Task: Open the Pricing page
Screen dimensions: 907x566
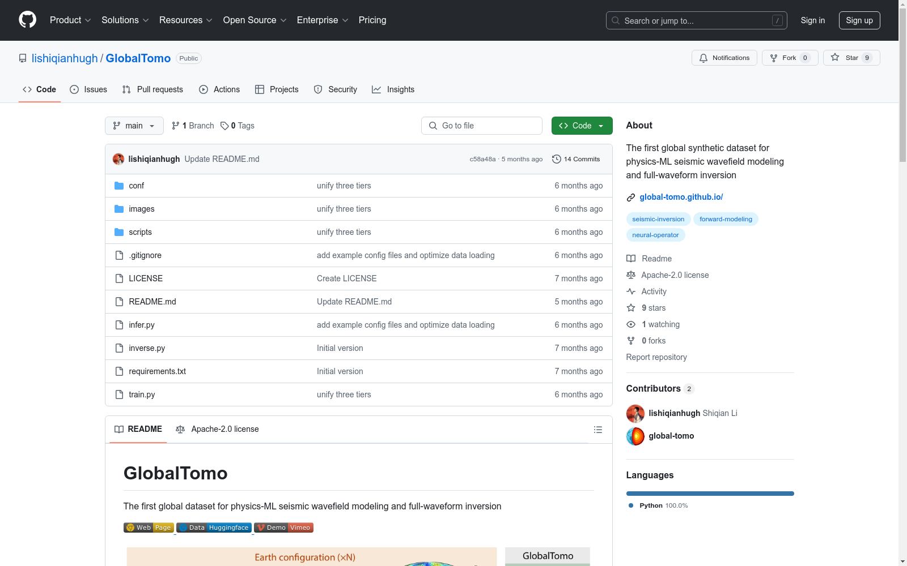Action: pyautogui.click(x=372, y=20)
